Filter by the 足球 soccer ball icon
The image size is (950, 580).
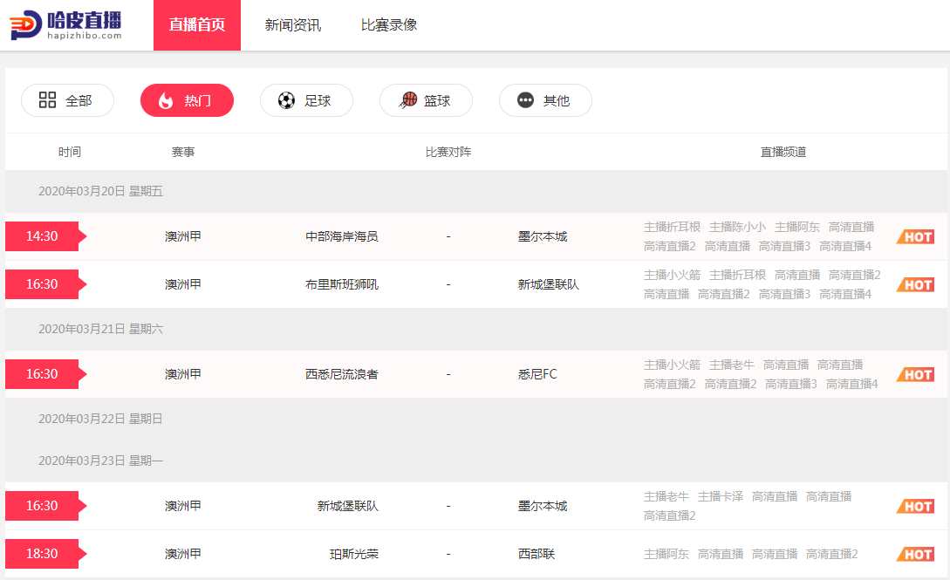pyautogui.click(x=306, y=100)
